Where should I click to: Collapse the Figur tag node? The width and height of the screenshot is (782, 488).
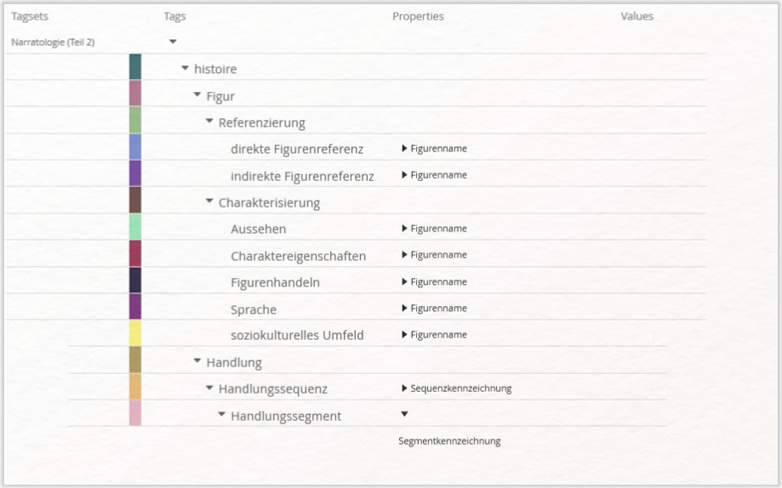tap(197, 94)
